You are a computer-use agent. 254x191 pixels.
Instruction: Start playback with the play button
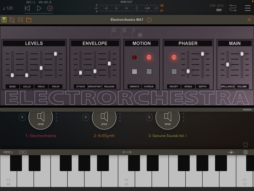tap(39, 8)
